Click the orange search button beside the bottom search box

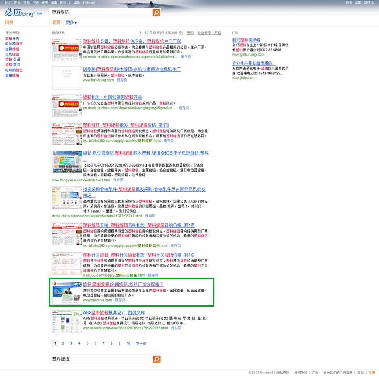pyautogui.click(x=156, y=359)
